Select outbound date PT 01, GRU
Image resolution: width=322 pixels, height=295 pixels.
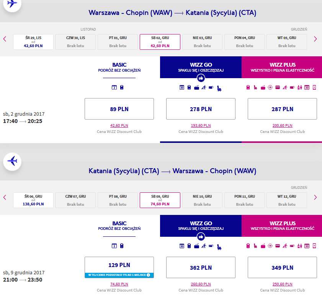(118, 42)
